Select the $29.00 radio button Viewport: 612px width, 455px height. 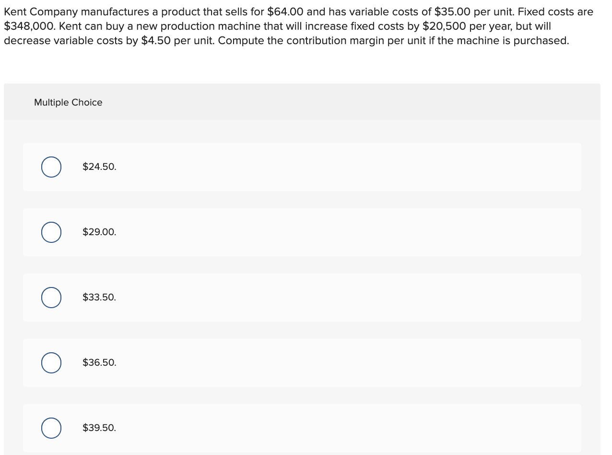51,232
